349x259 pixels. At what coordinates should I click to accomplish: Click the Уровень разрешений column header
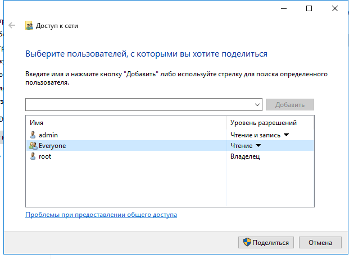(263, 123)
